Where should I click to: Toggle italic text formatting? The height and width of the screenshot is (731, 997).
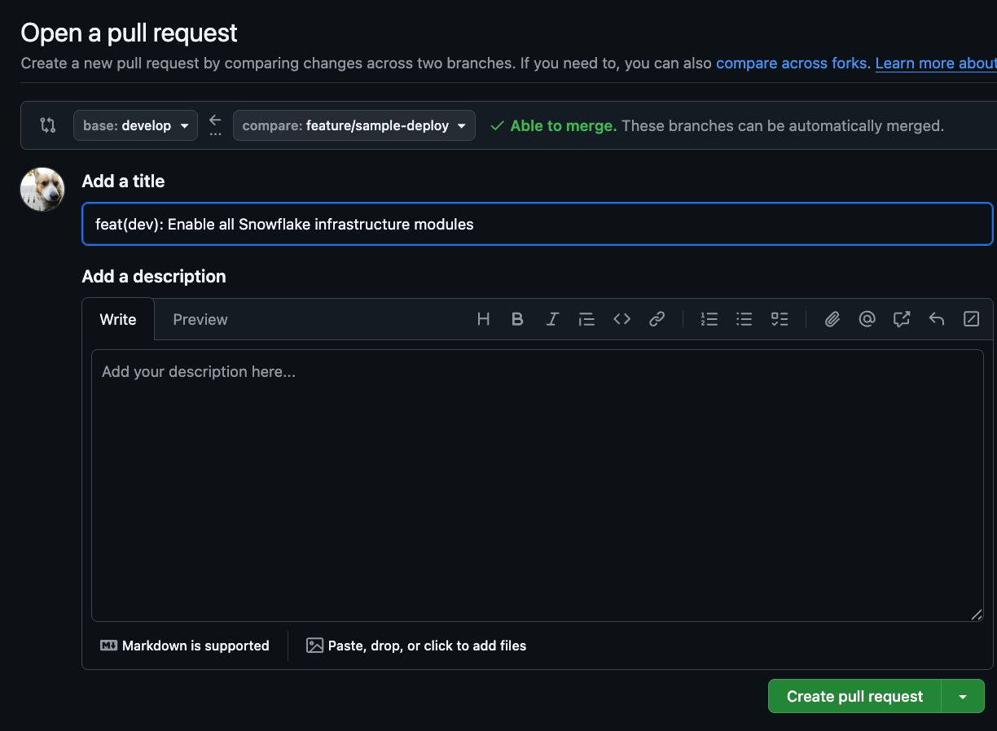point(552,319)
